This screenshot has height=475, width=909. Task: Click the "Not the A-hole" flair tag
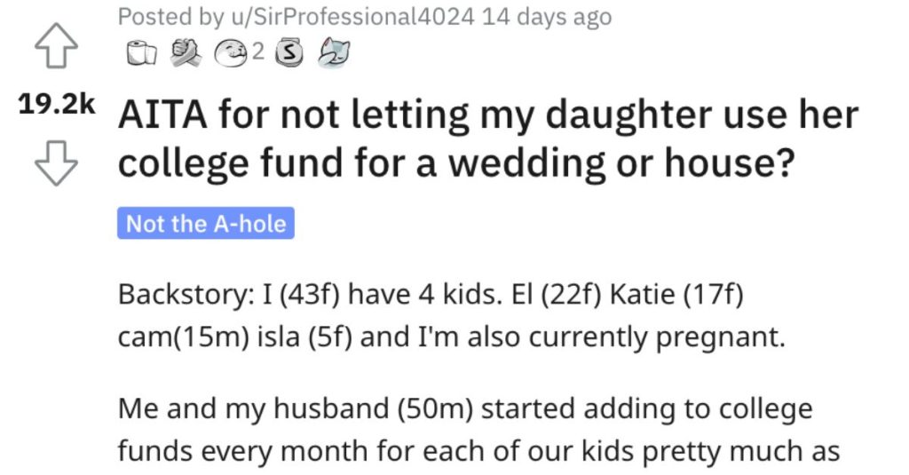[x=206, y=224]
